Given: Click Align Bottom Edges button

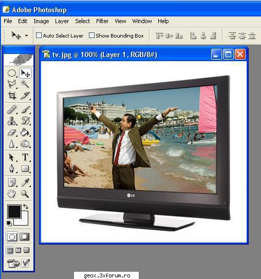Looking at the screenshot, I should tap(179, 36).
